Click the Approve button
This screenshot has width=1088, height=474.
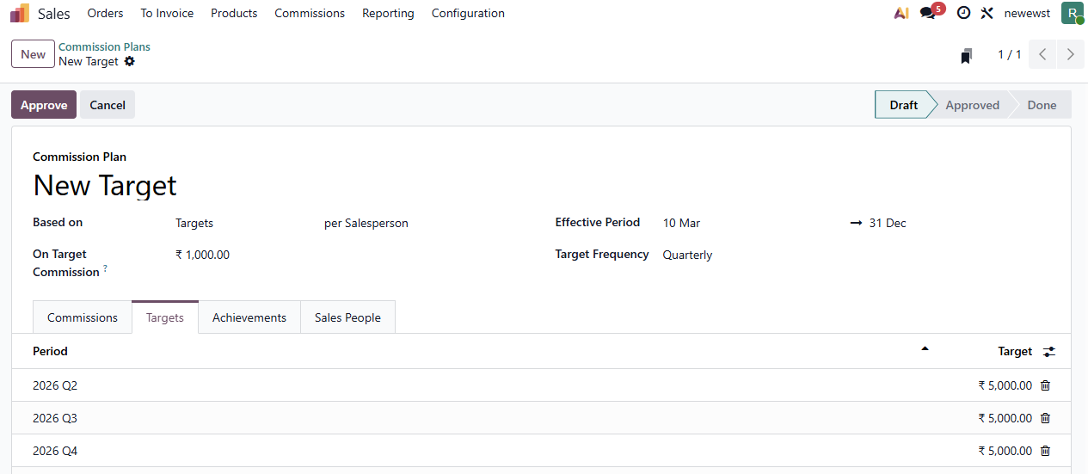44,105
